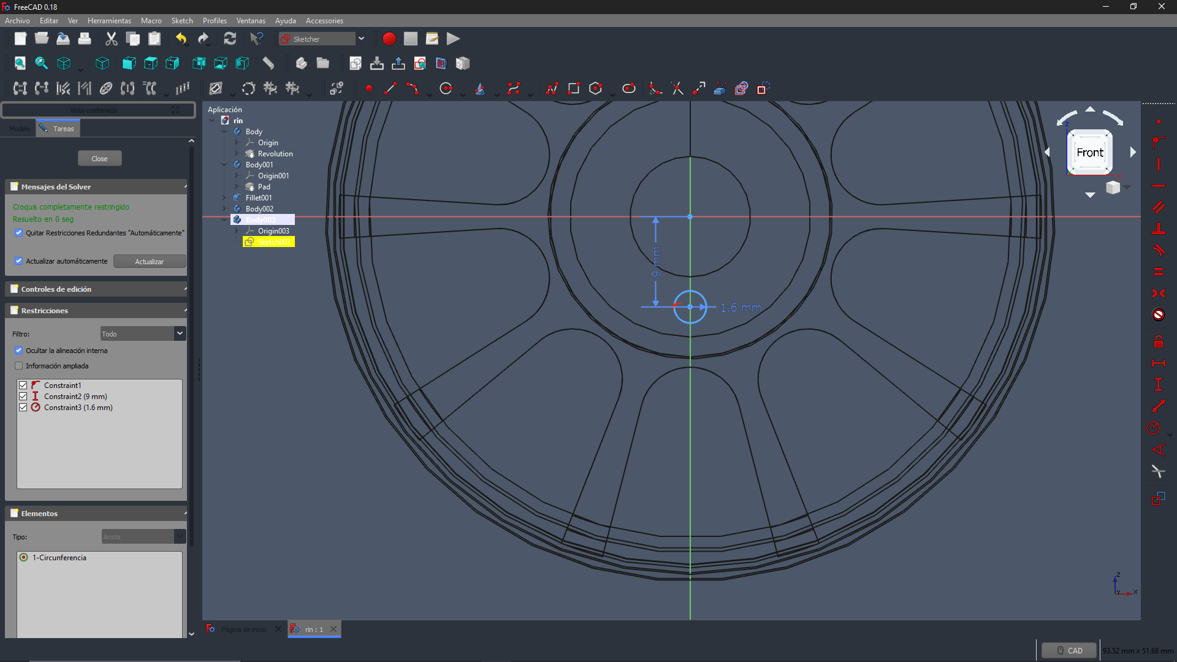Click the Close button in Tareas
This screenshot has height=662, width=1177.
99,159
